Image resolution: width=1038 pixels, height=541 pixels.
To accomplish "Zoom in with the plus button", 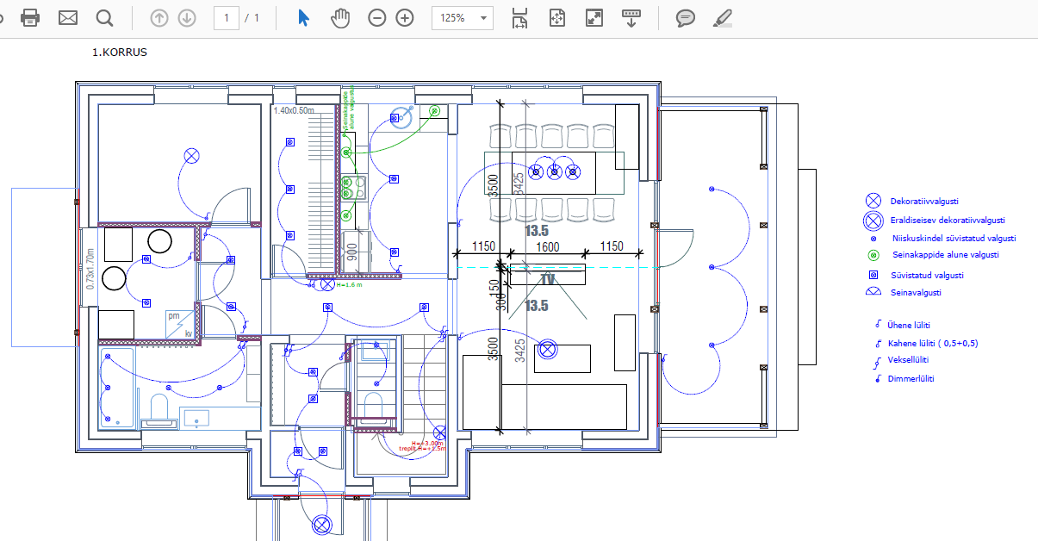I will coord(405,18).
